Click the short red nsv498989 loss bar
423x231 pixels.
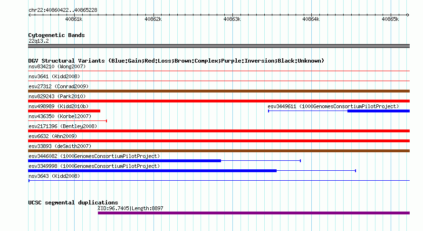[64, 111]
